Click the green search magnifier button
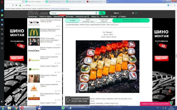 (x=102, y=13)
